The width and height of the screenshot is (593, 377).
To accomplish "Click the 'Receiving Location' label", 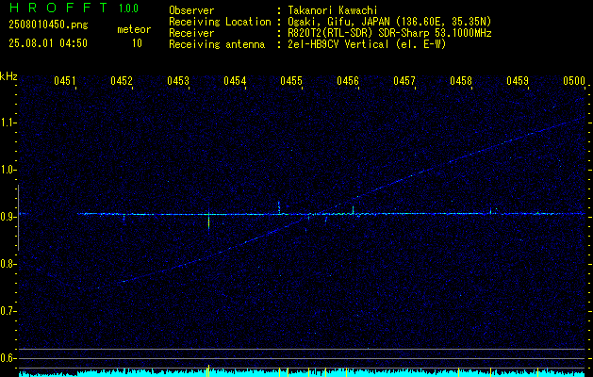I will click(x=220, y=22).
